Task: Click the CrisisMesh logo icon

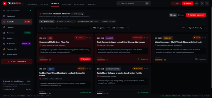Action: coord(5,3)
